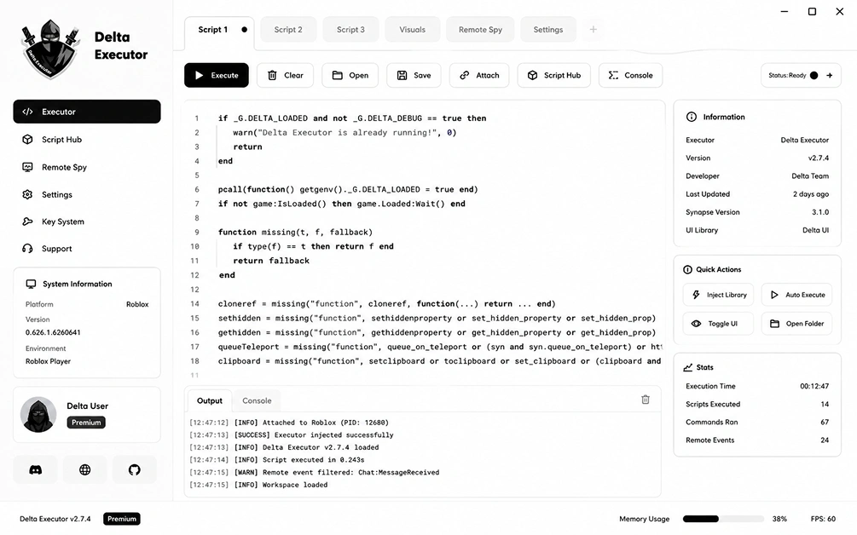Open Key System in the sidebar
This screenshot has width=857, height=535.
coord(87,221)
